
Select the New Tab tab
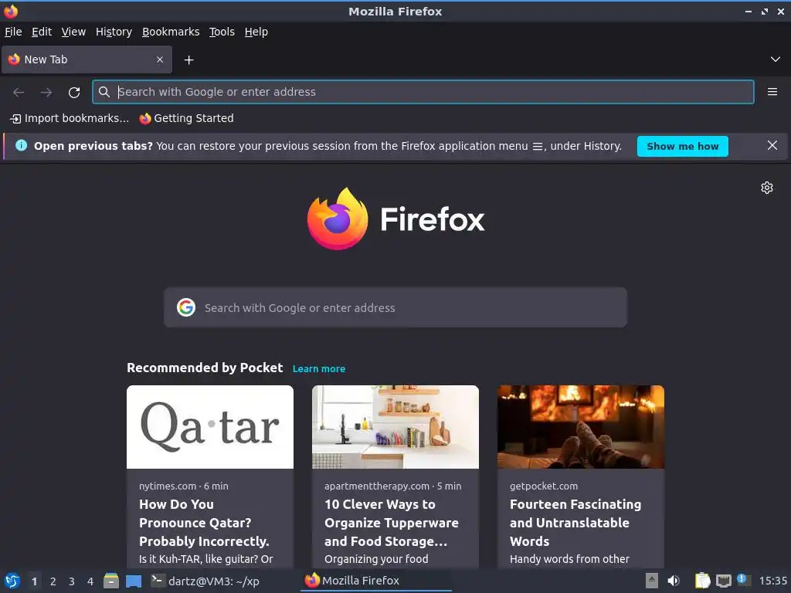point(87,59)
